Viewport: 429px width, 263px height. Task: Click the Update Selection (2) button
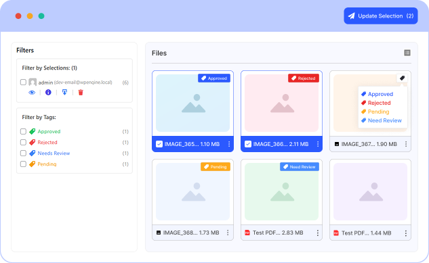click(x=381, y=16)
